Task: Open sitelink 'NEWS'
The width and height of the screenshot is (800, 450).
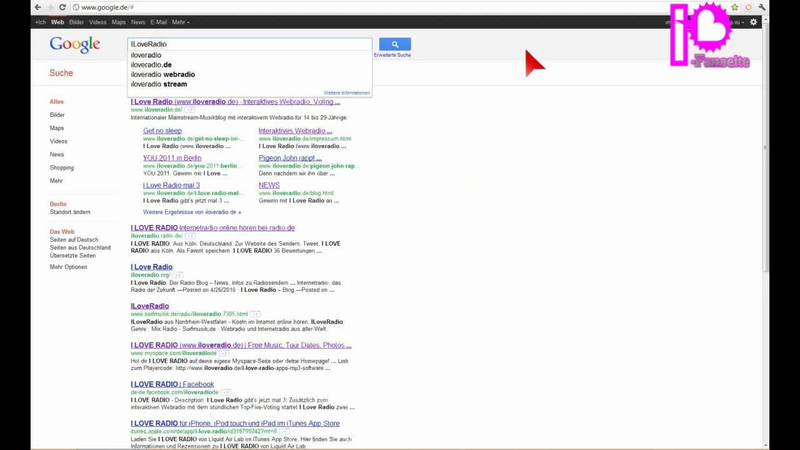Action: pyautogui.click(x=269, y=185)
